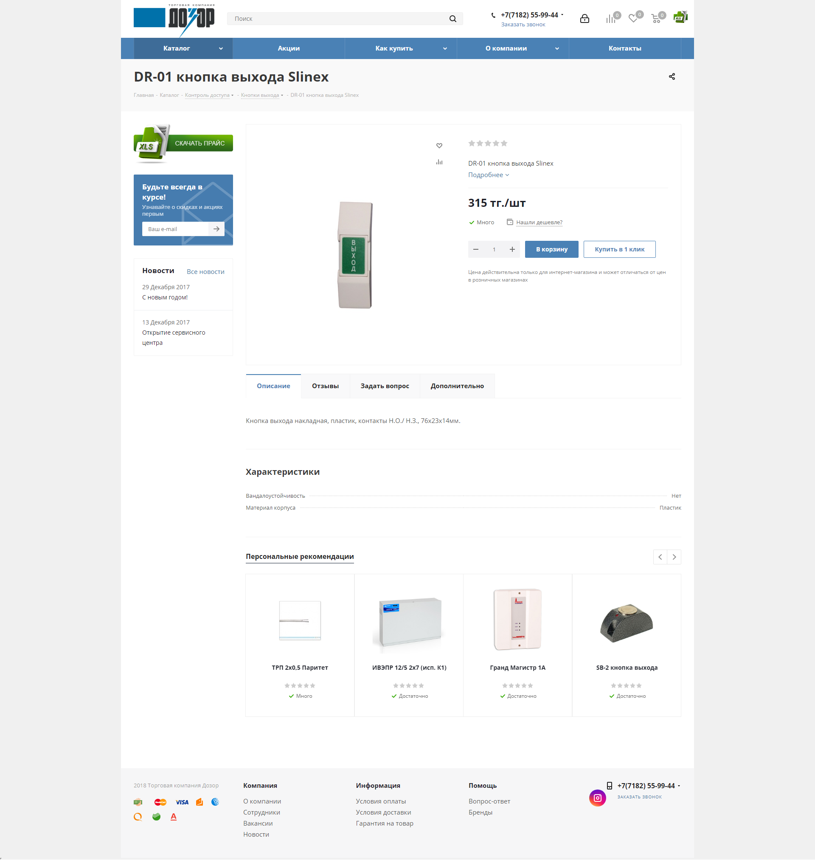815x860 pixels.
Task: Expand the 'Как купить' menu dropdown
Action: [x=445, y=49]
